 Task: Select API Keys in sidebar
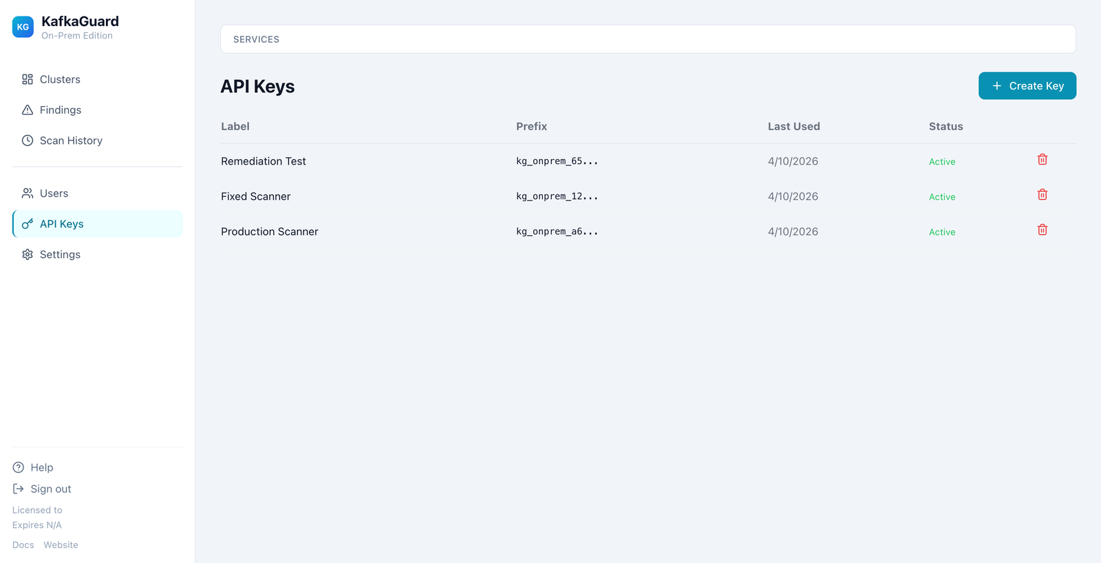pyautogui.click(x=62, y=224)
